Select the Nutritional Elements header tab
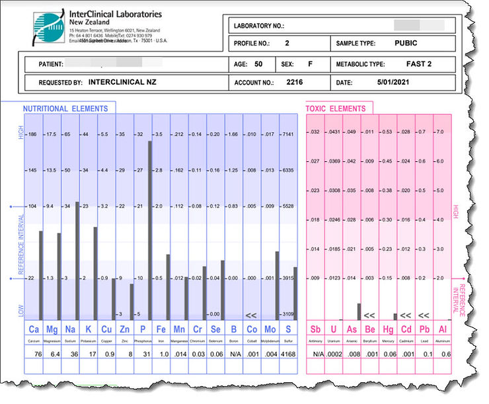Image resolution: width=489 pixels, height=404 pixels. (x=65, y=108)
